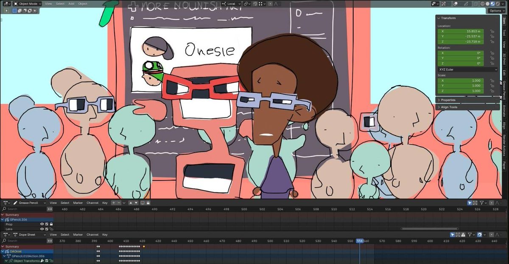Open the Options dropdown

coord(497,11)
